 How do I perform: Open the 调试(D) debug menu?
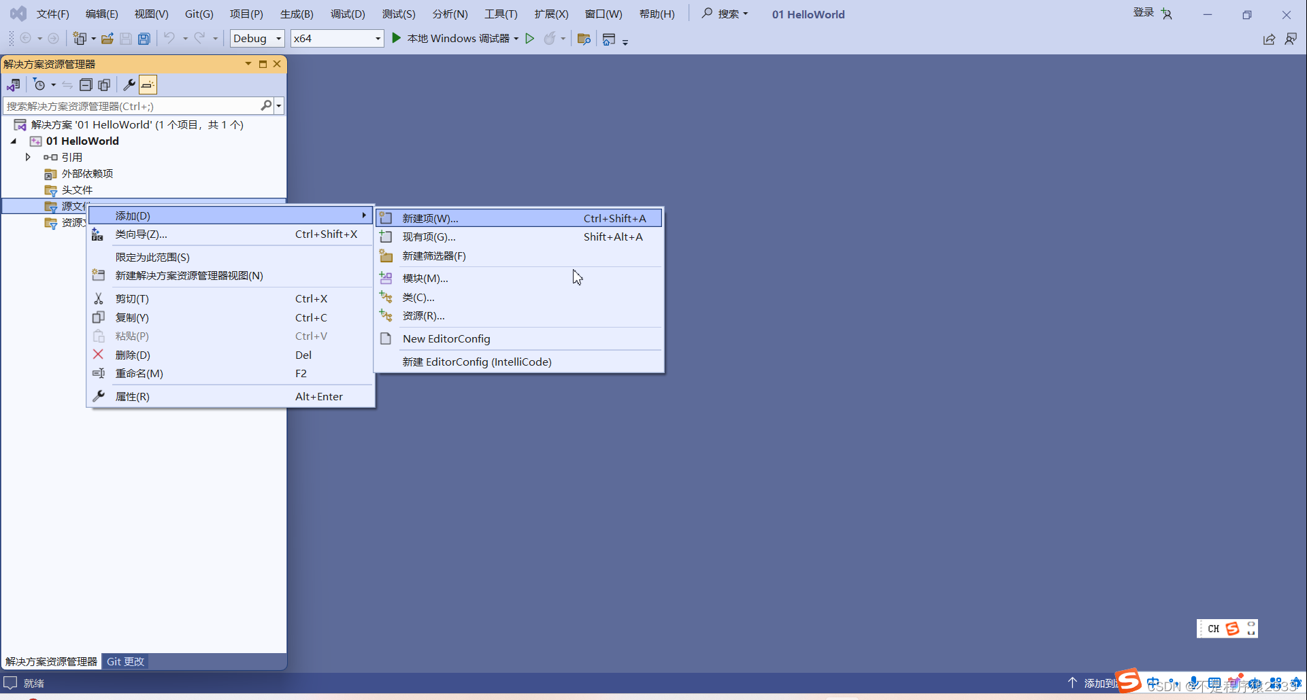click(348, 14)
